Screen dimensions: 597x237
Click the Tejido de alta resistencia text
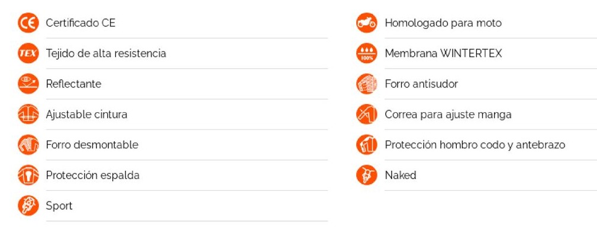106,54
